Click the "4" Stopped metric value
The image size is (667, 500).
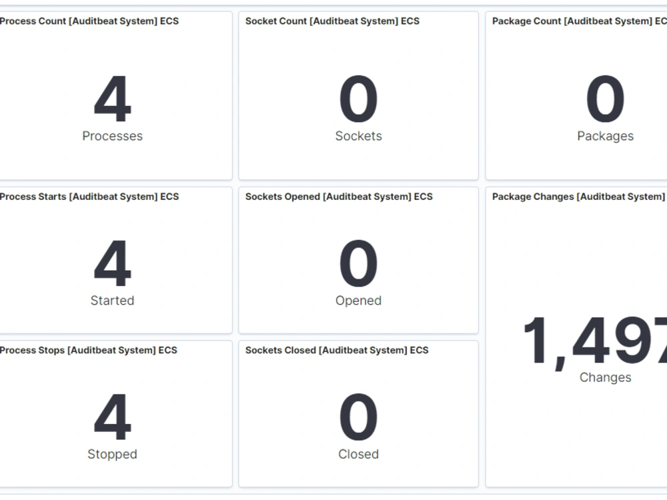[112, 418]
